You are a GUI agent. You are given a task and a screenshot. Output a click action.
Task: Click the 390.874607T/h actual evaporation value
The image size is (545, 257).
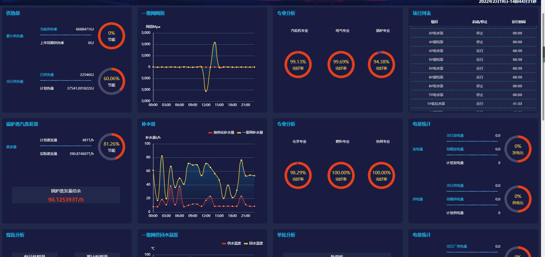tap(82, 154)
